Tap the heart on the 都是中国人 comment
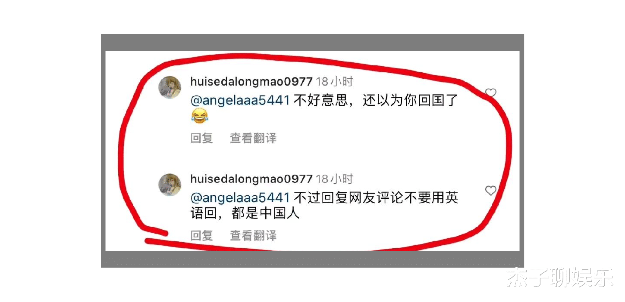 click(491, 191)
